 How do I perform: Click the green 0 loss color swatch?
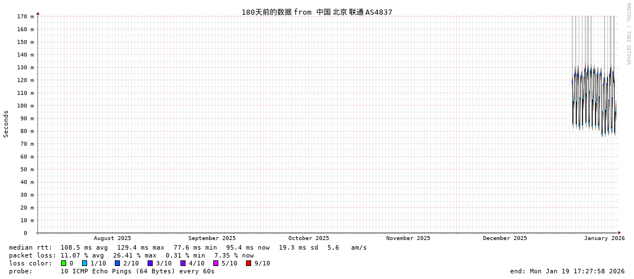tap(64, 263)
